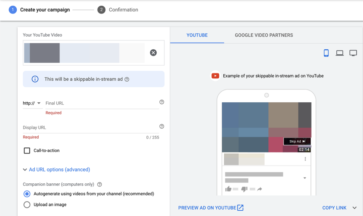Switch to the GOOGLE VIDEO PARTNERS tab
This screenshot has width=363, height=216.
[263, 35]
